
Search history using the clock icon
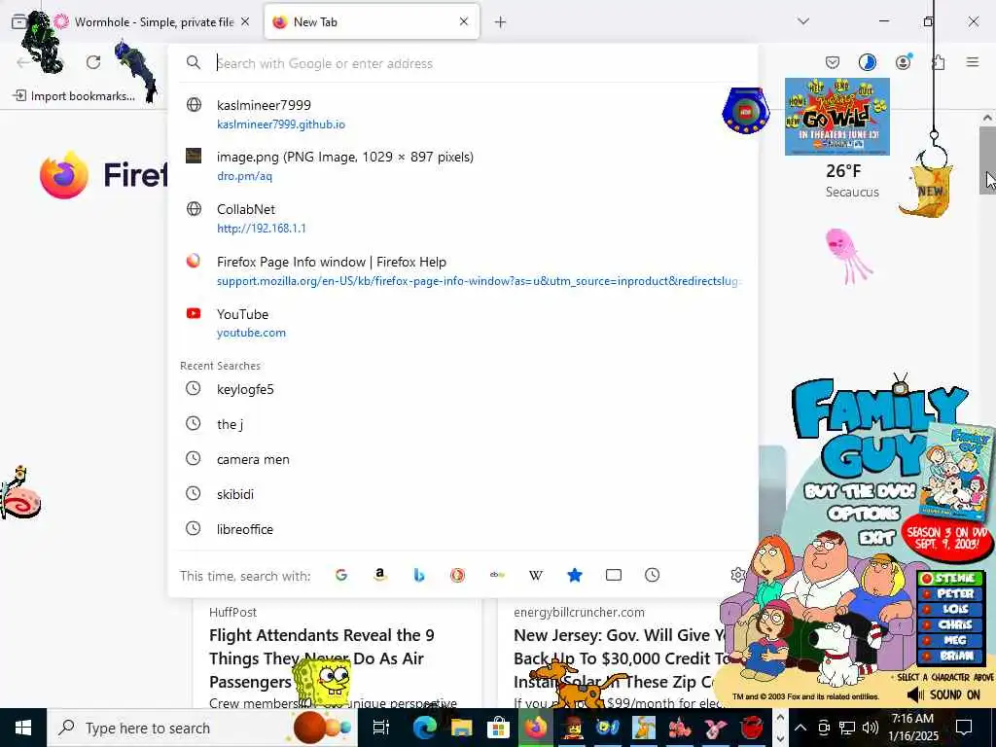[x=653, y=576]
